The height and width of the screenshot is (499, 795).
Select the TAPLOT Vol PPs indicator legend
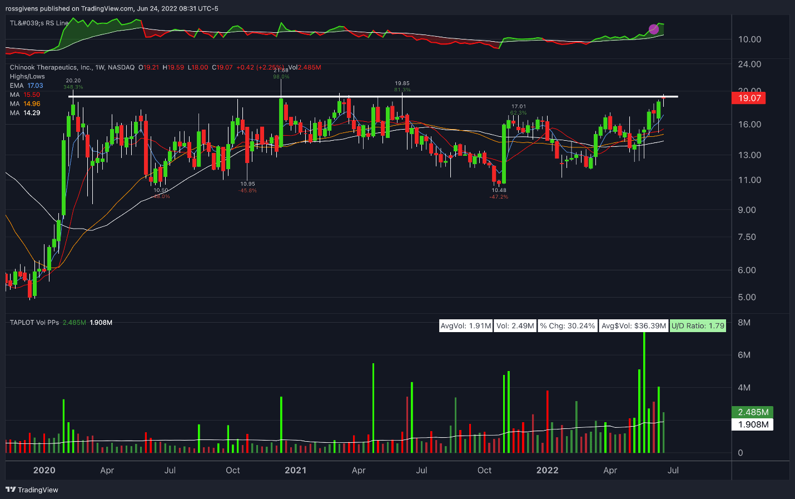click(33, 322)
